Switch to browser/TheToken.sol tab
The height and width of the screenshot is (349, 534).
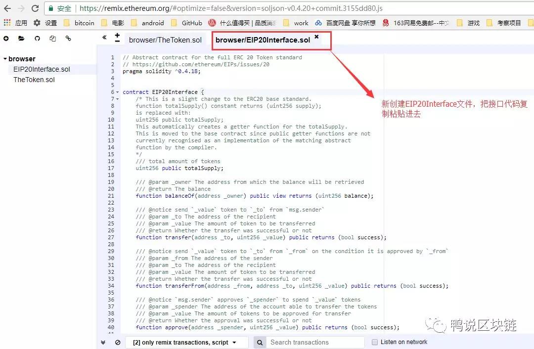pos(165,40)
